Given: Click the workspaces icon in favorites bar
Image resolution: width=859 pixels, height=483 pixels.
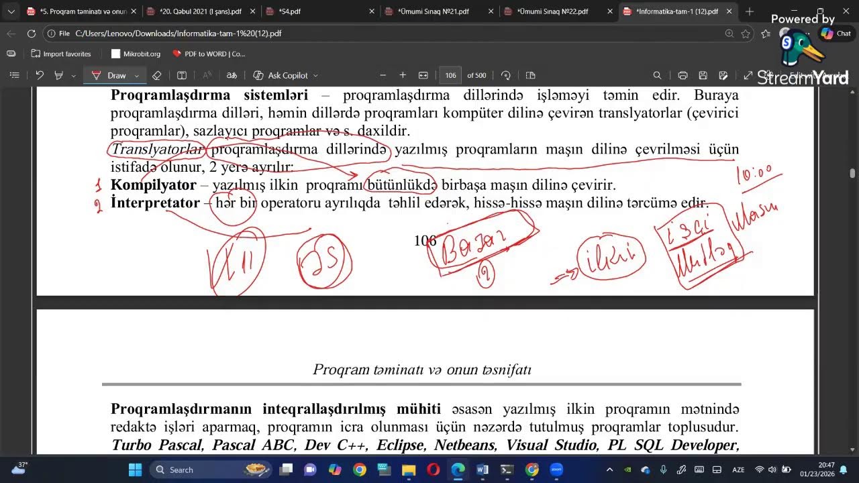Looking at the screenshot, I should 11,54.
